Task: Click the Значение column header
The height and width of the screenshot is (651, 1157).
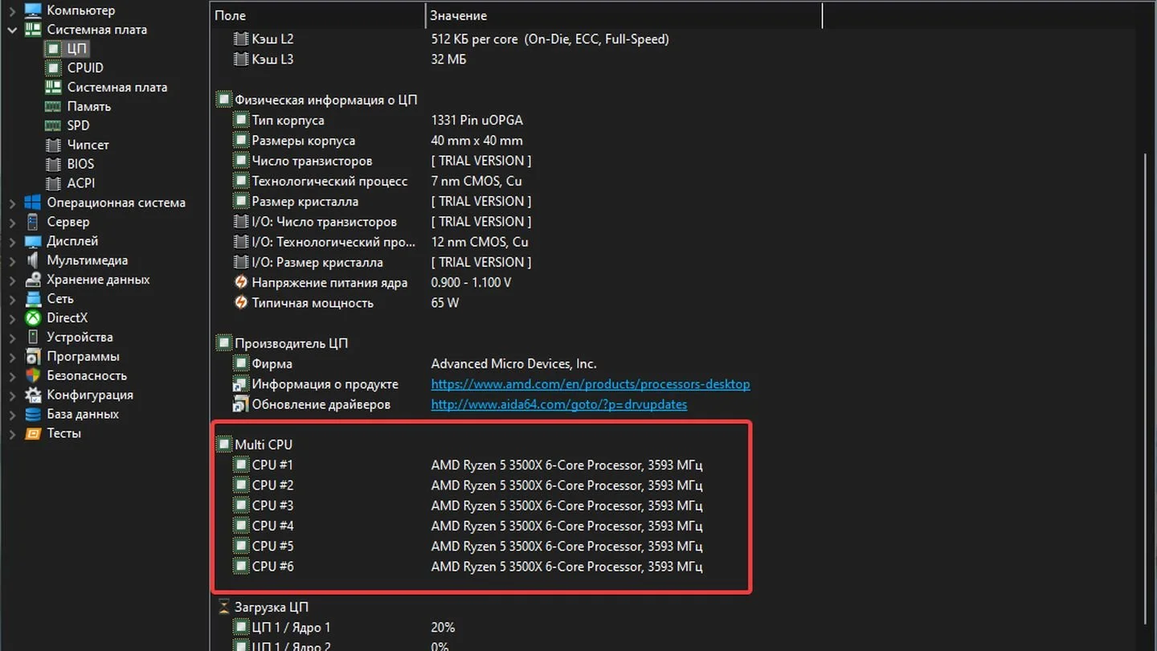Action: point(623,15)
